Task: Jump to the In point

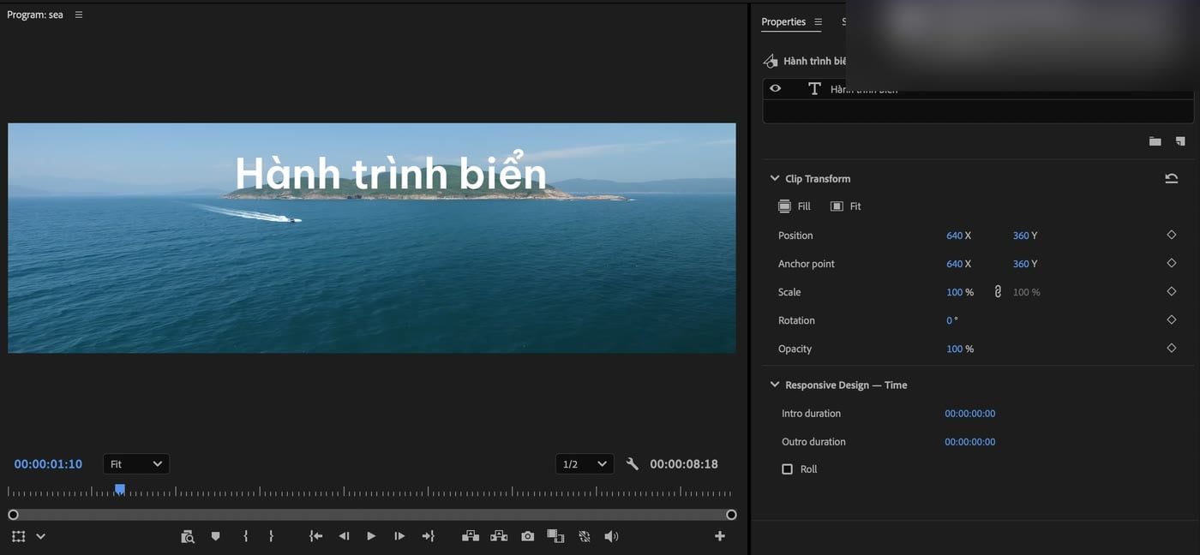Action: coord(315,536)
